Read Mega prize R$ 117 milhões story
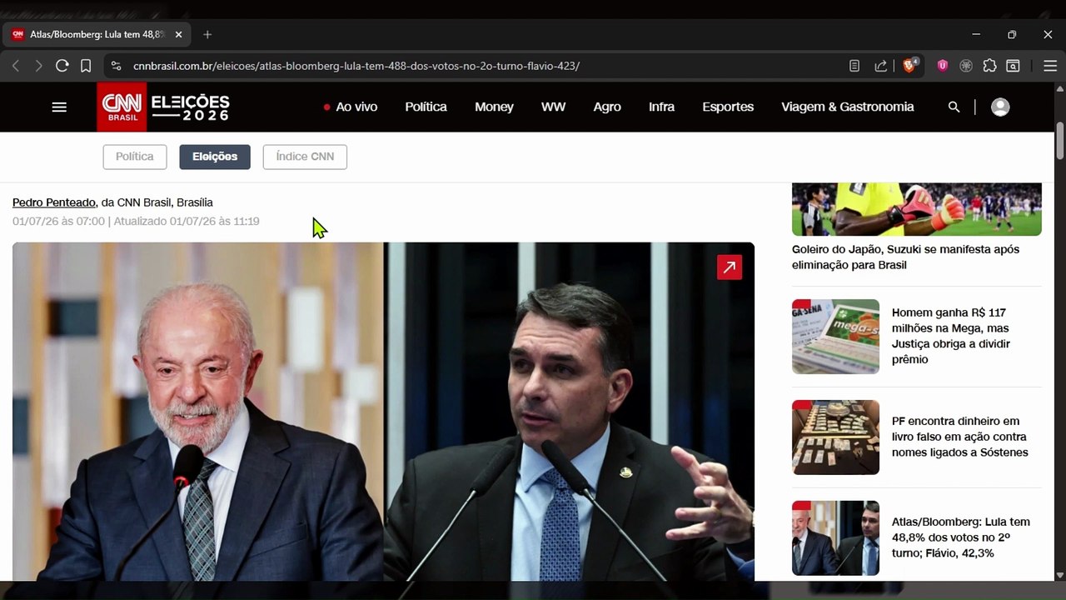Image resolution: width=1066 pixels, height=600 pixels. [951, 336]
